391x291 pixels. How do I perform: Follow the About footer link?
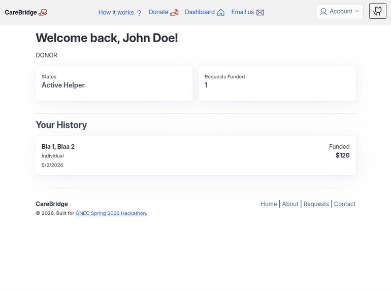click(290, 204)
